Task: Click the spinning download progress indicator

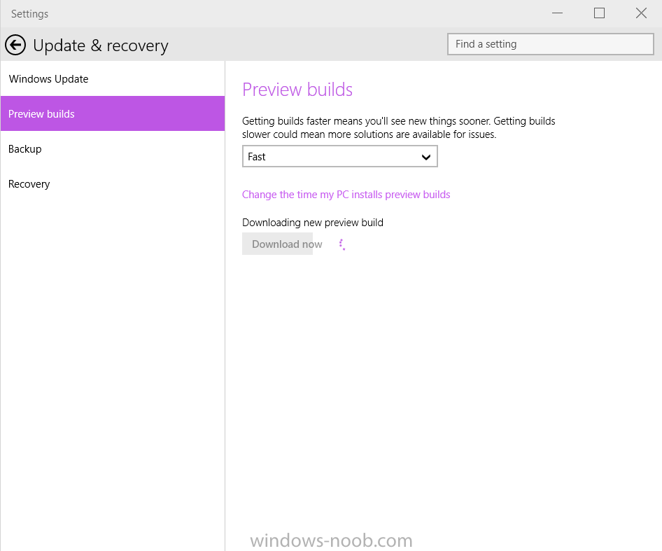Action: (x=342, y=244)
